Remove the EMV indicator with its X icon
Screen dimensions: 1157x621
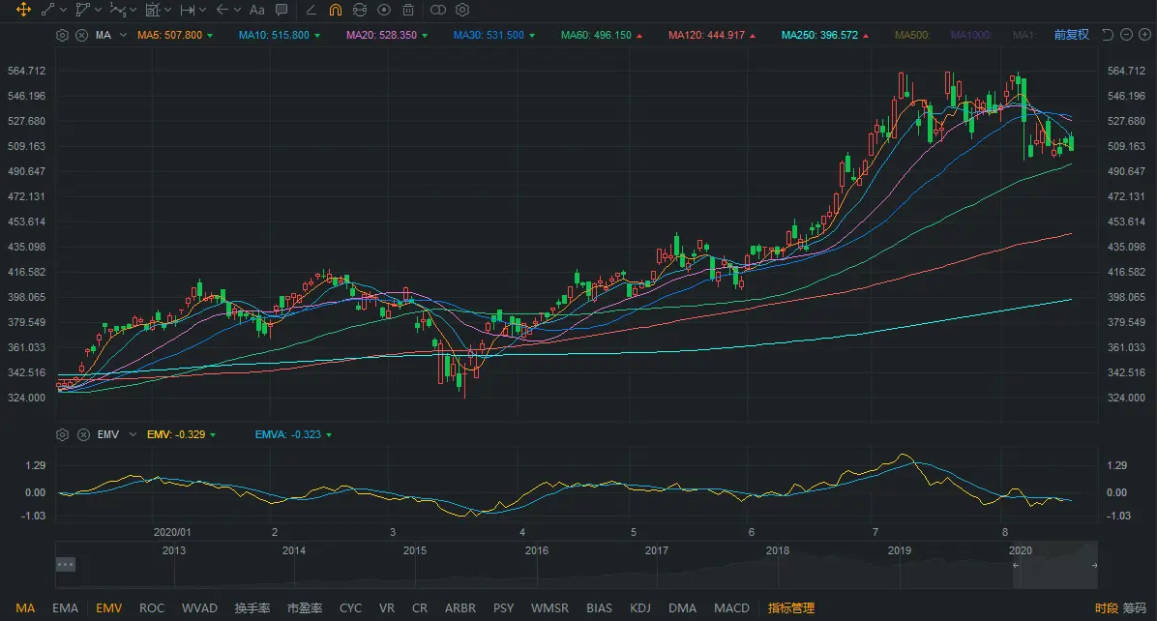[81, 435]
